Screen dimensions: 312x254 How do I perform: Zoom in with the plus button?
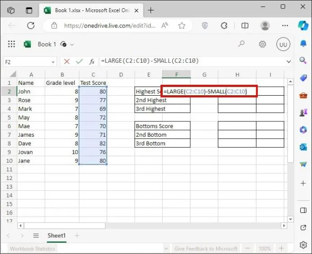coord(281,248)
